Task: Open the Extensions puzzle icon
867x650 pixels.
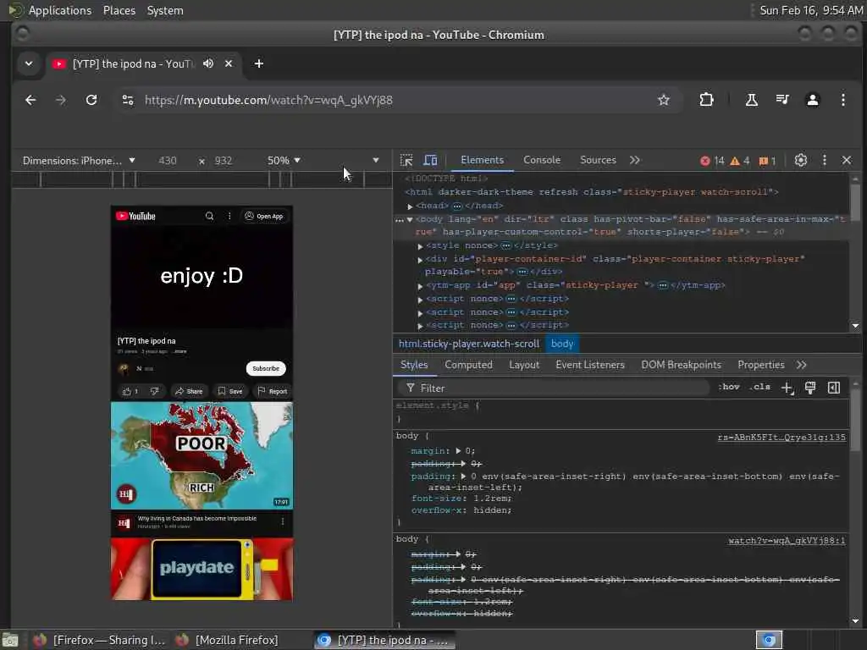Action: pyautogui.click(x=706, y=100)
